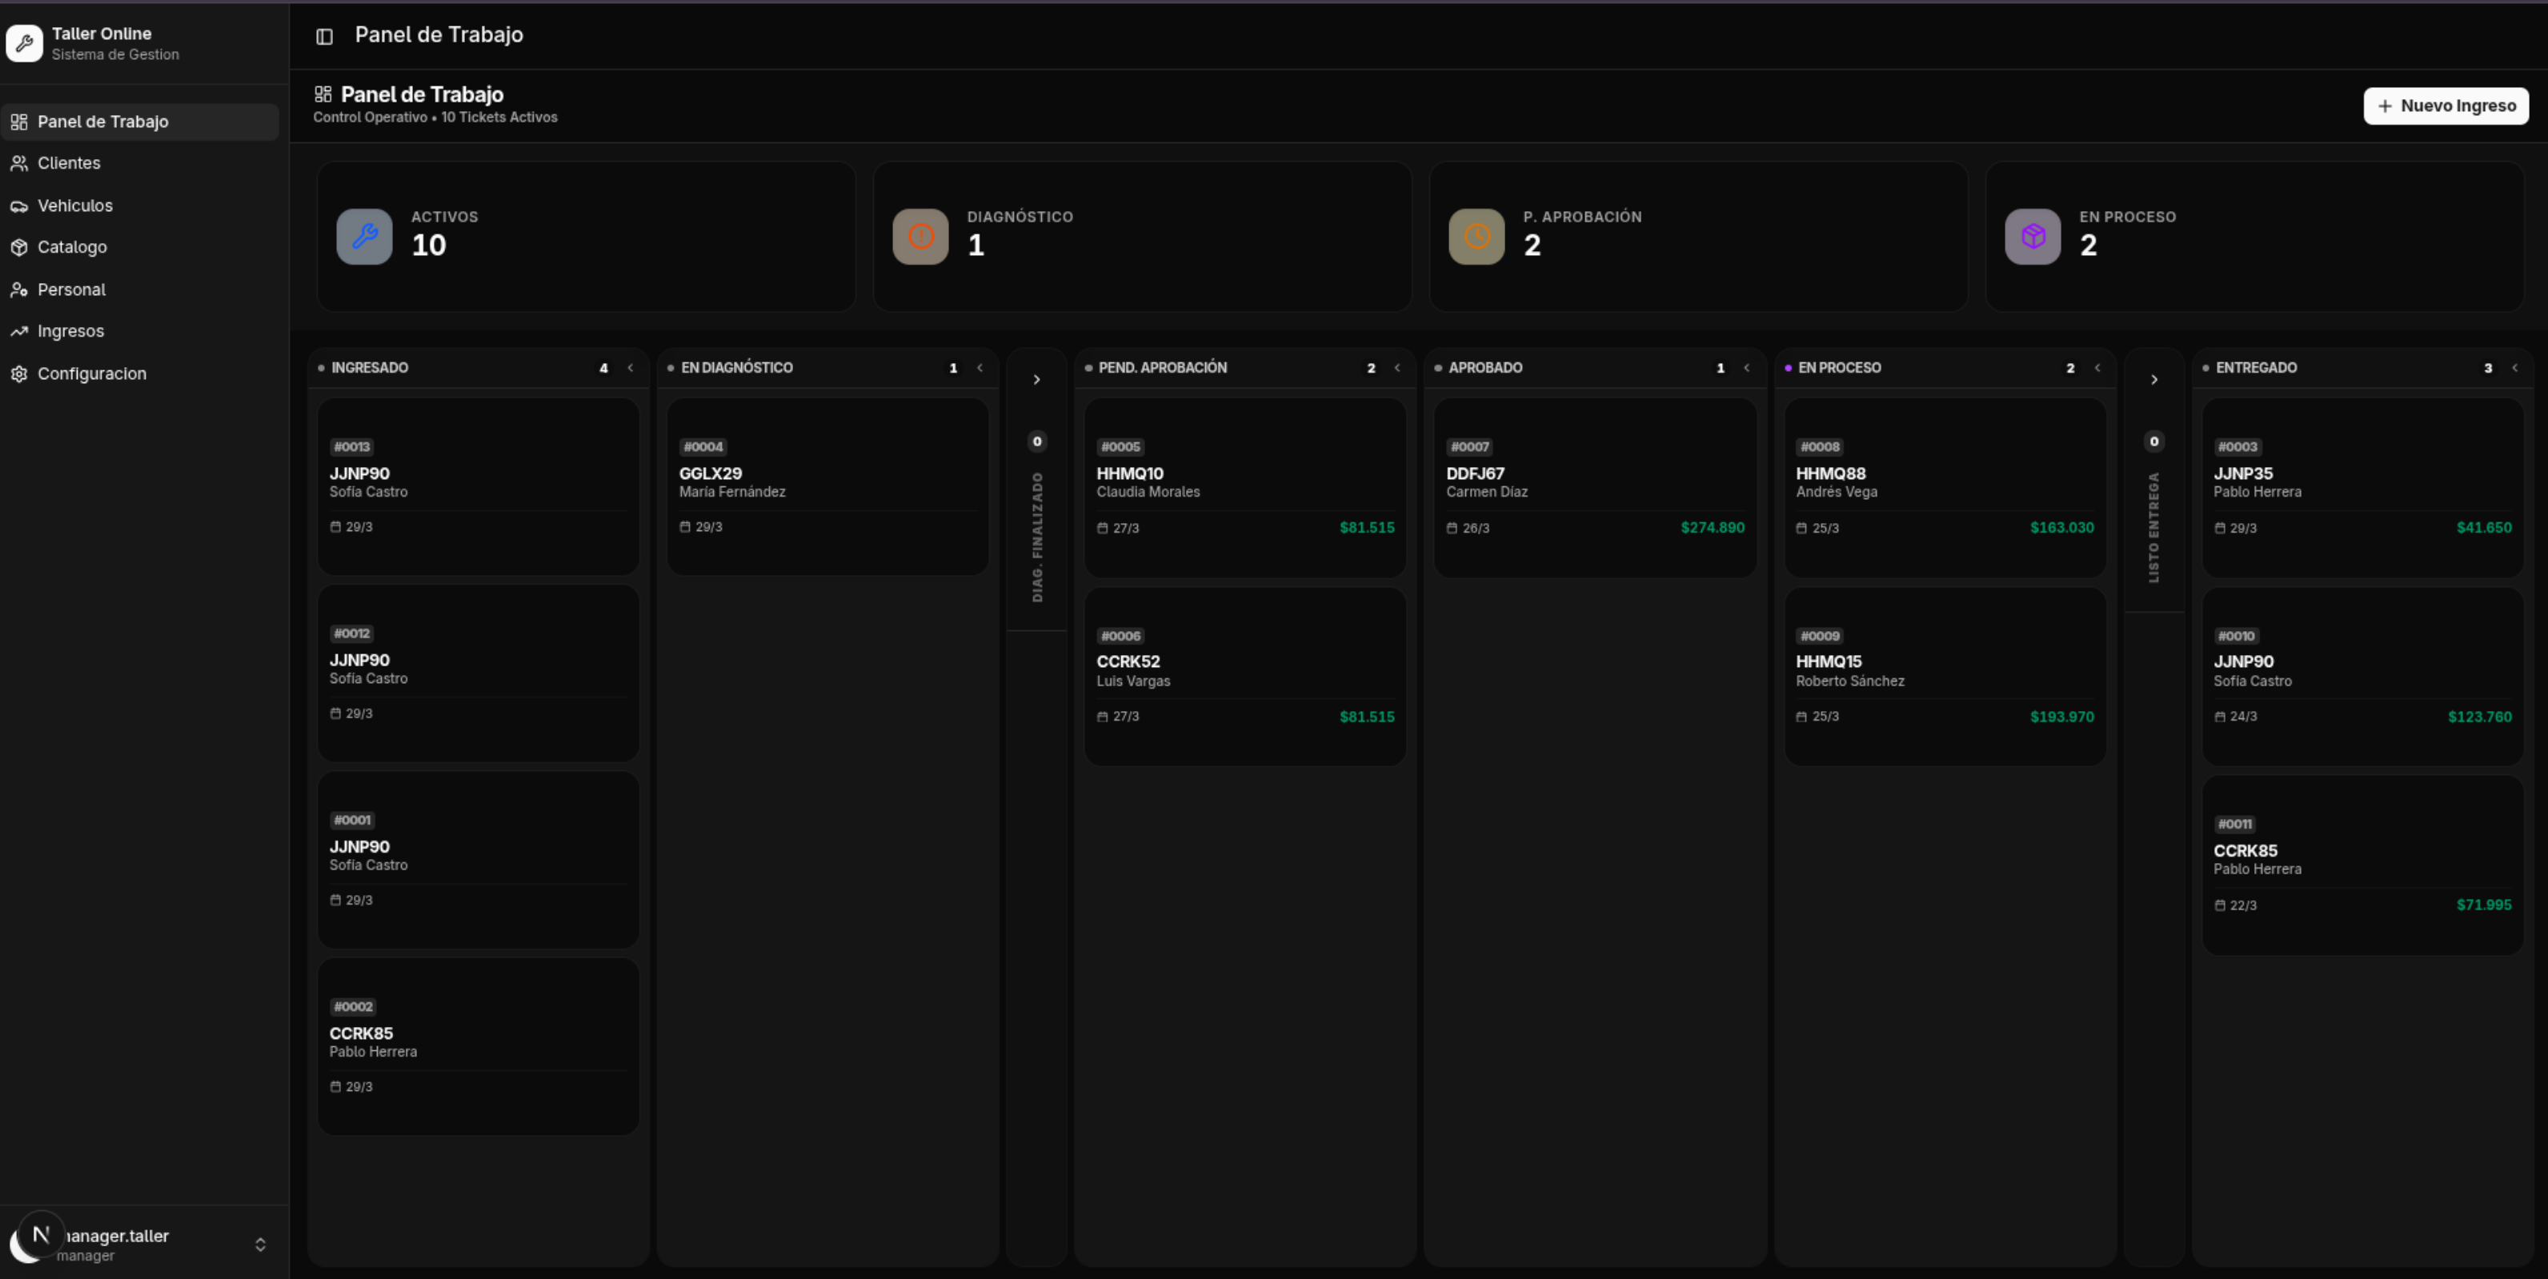
Task: Click the $41.650 amount
Action: (x=2484, y=528)
